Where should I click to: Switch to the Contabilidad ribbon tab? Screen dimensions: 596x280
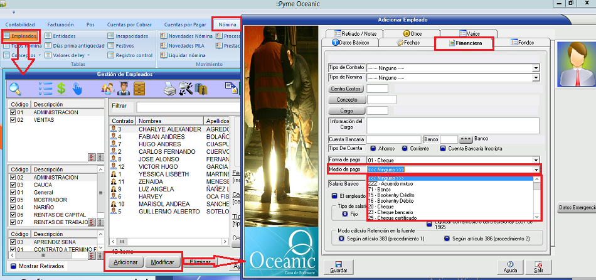click(20, 24)
